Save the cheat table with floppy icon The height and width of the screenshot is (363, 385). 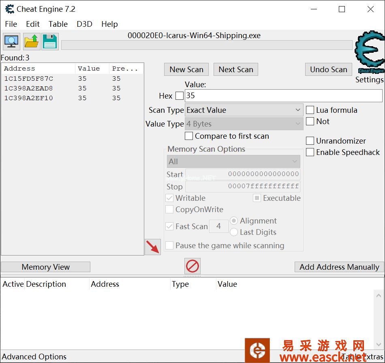[50, 41]
